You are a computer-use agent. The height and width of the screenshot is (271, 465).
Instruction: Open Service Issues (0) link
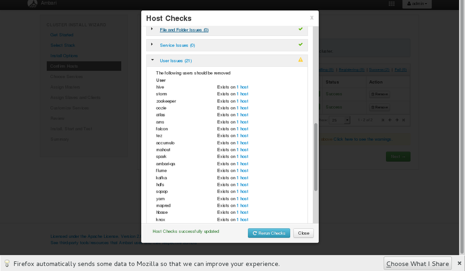[178, 45]
